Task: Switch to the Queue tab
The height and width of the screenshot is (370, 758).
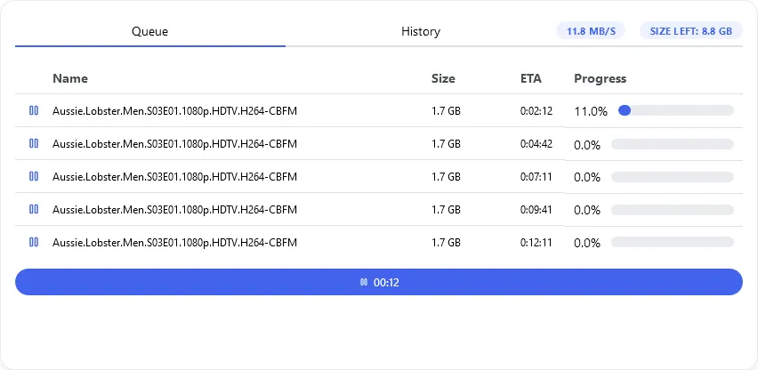Action: click(x=150, y=31)
